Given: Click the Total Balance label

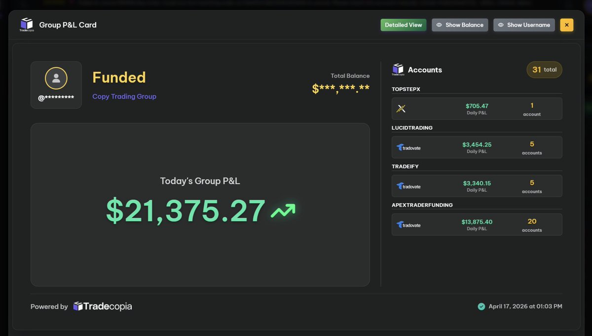Looking at the screenshot, I should pos(350,75).
